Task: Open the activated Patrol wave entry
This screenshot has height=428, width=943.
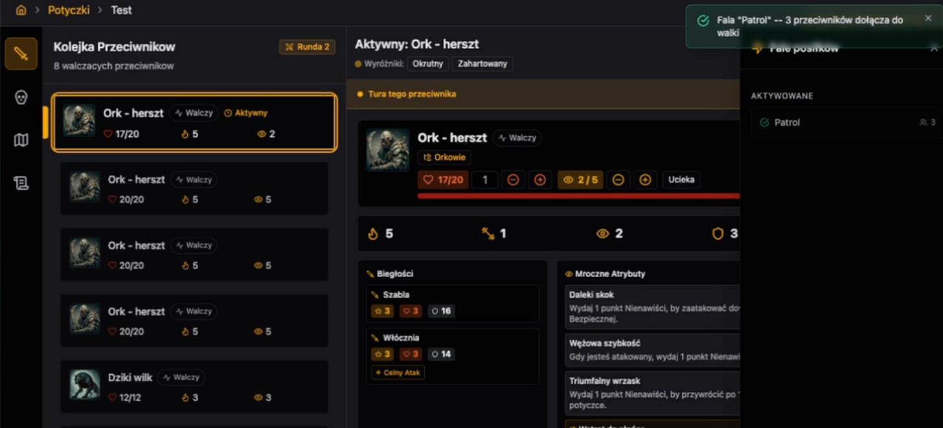Action: [x=846, y=122]
